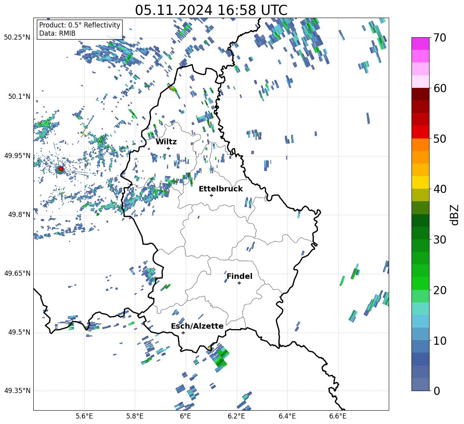
Task: Click the 5.6°E longitude label
Action: click(x=84, y=416)
